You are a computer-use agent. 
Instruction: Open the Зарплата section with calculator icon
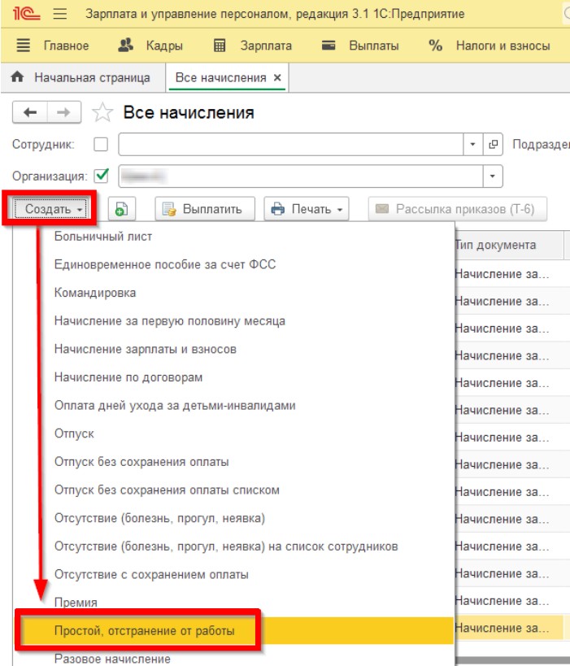(x=252, y=46)
